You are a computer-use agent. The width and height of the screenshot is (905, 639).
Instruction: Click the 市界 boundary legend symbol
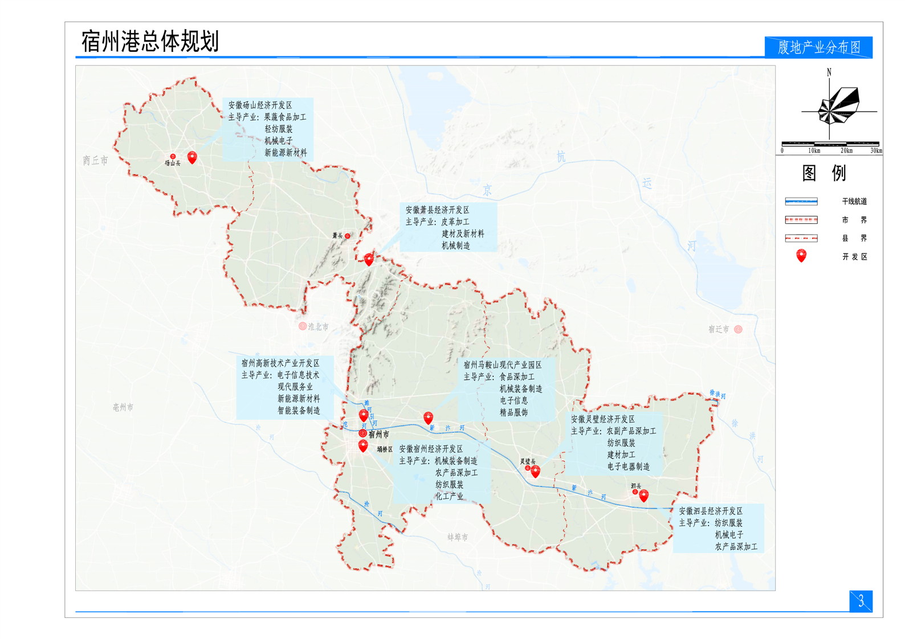pyautogui.click(x=801, y=220)
